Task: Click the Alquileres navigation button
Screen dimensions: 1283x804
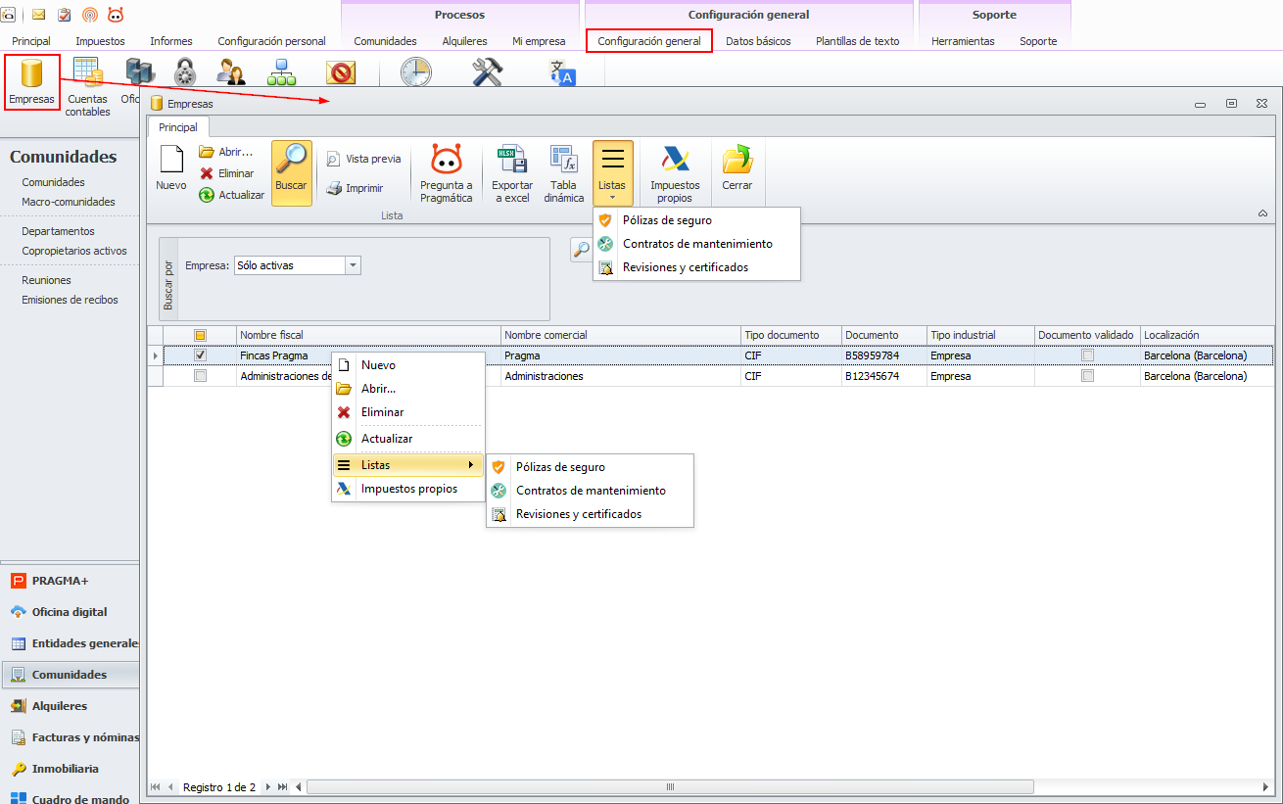Action: 60,706
